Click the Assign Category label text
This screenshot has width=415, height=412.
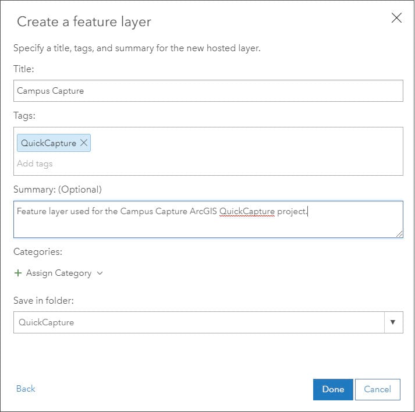click(59, 273)
